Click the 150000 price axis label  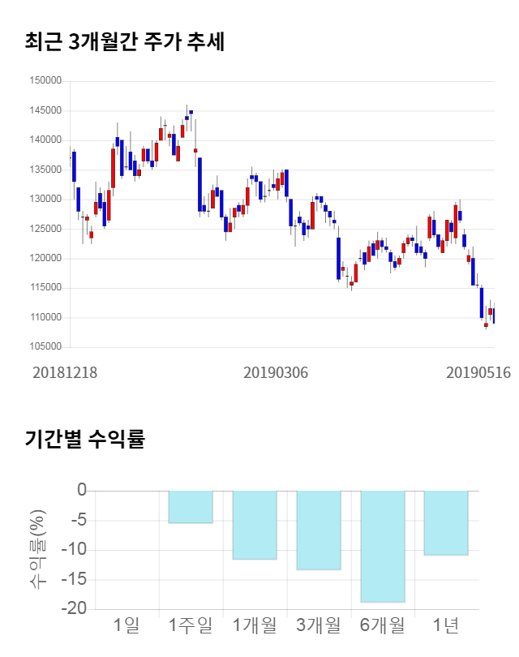[45, 81]
